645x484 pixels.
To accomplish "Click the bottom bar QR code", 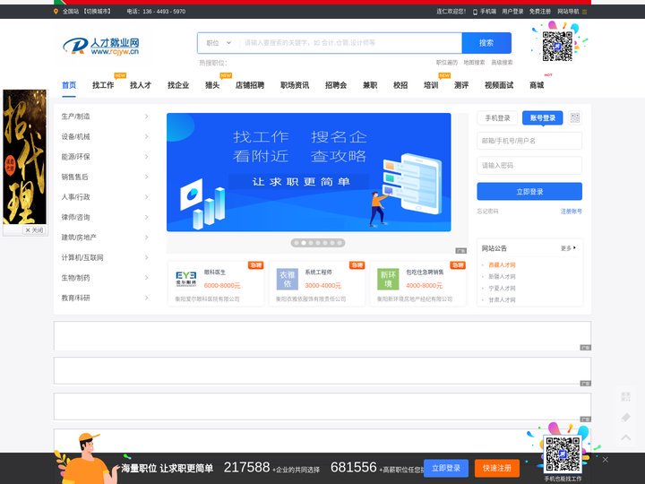I will pos(563,454).
